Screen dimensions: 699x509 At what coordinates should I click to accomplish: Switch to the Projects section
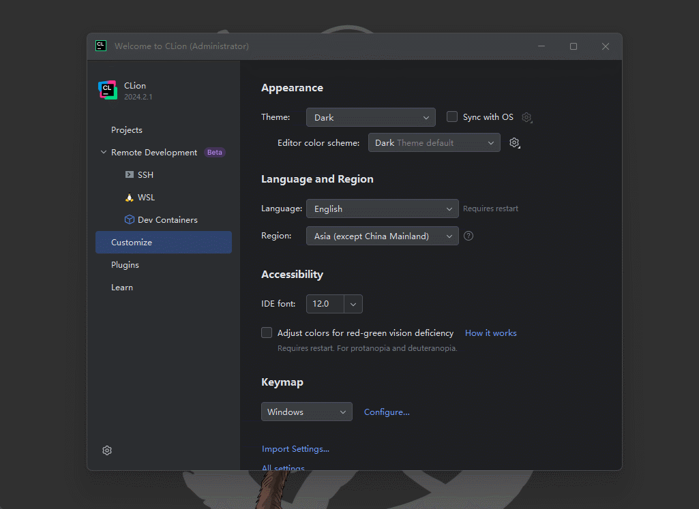(x=127, y=130)
